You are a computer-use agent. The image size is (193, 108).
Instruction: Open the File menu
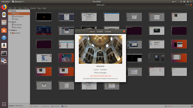[10, 8]
